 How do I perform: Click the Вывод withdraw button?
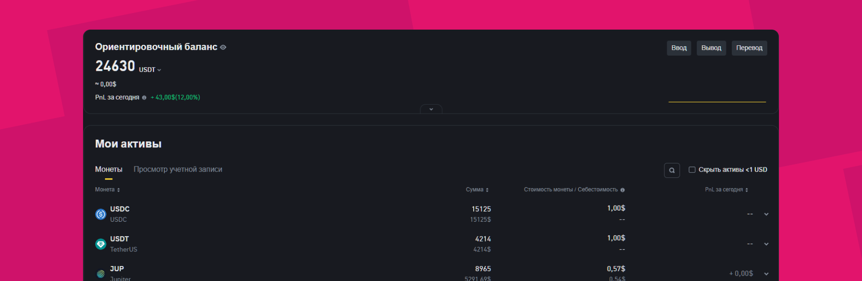pyautogui.click(x=711, y=48)
